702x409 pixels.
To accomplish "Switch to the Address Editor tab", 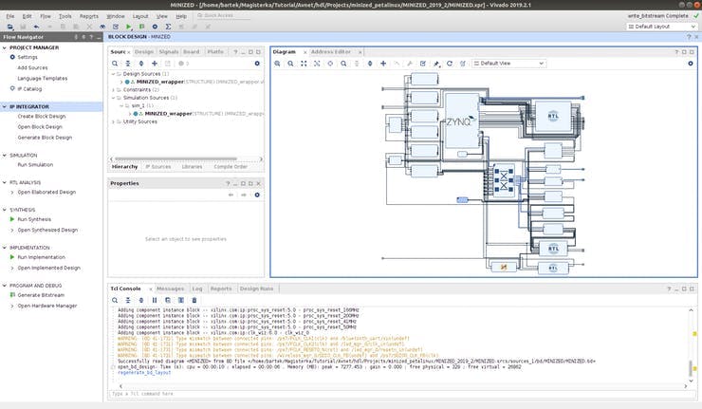I will coord(330,51).
